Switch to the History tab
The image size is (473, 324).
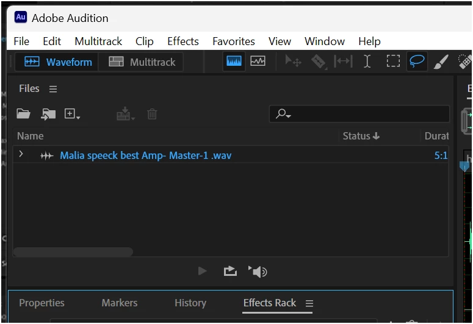(x=190, y=303)
